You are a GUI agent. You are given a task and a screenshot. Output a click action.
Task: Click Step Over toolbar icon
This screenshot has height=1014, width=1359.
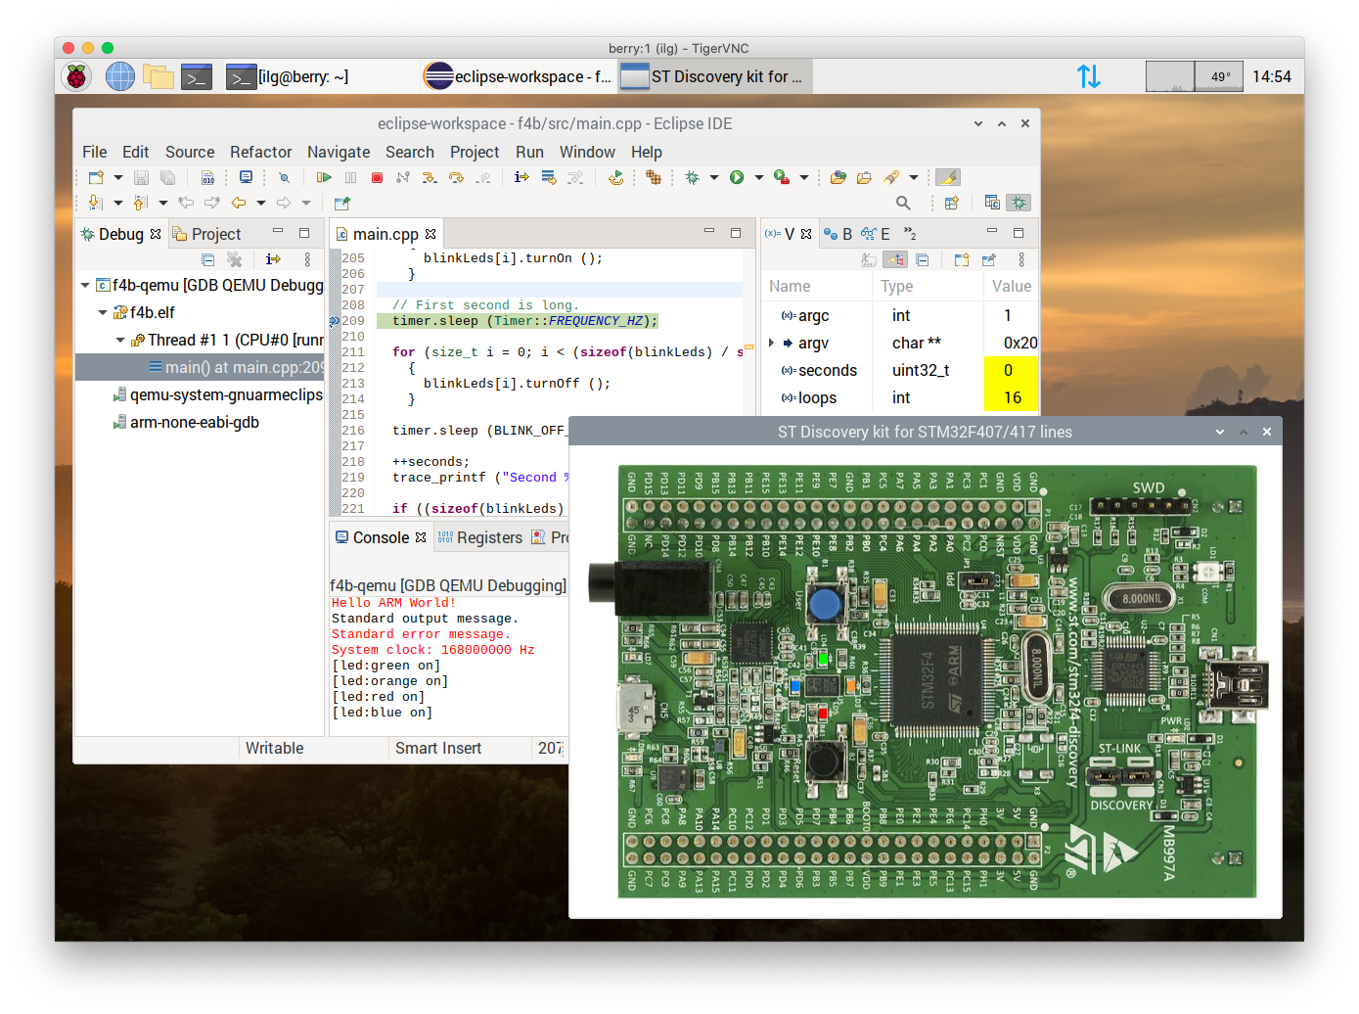click(456, 177)
